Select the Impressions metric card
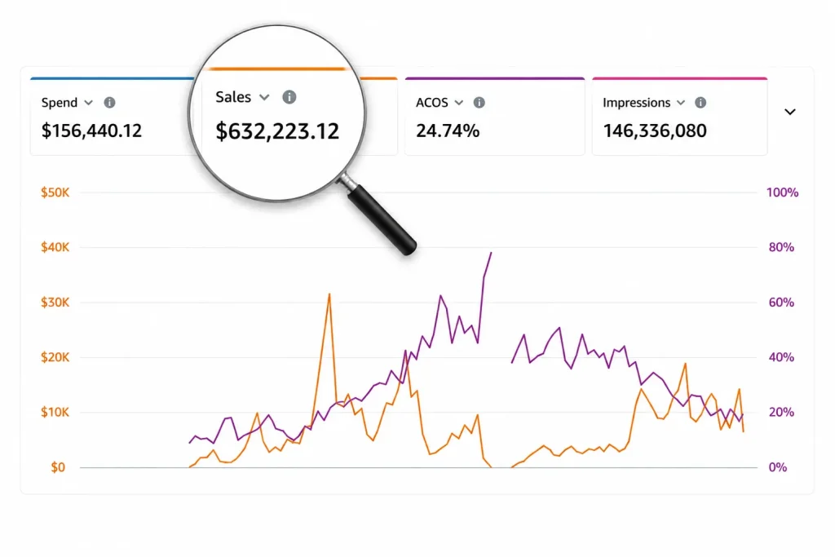The width and height of the screenshot is (835, 557). point(680,117)
